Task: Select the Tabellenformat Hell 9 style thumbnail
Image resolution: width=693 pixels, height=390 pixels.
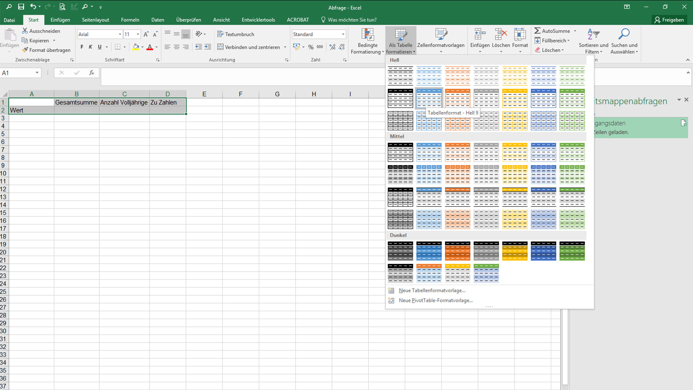Action: (429, 98)
